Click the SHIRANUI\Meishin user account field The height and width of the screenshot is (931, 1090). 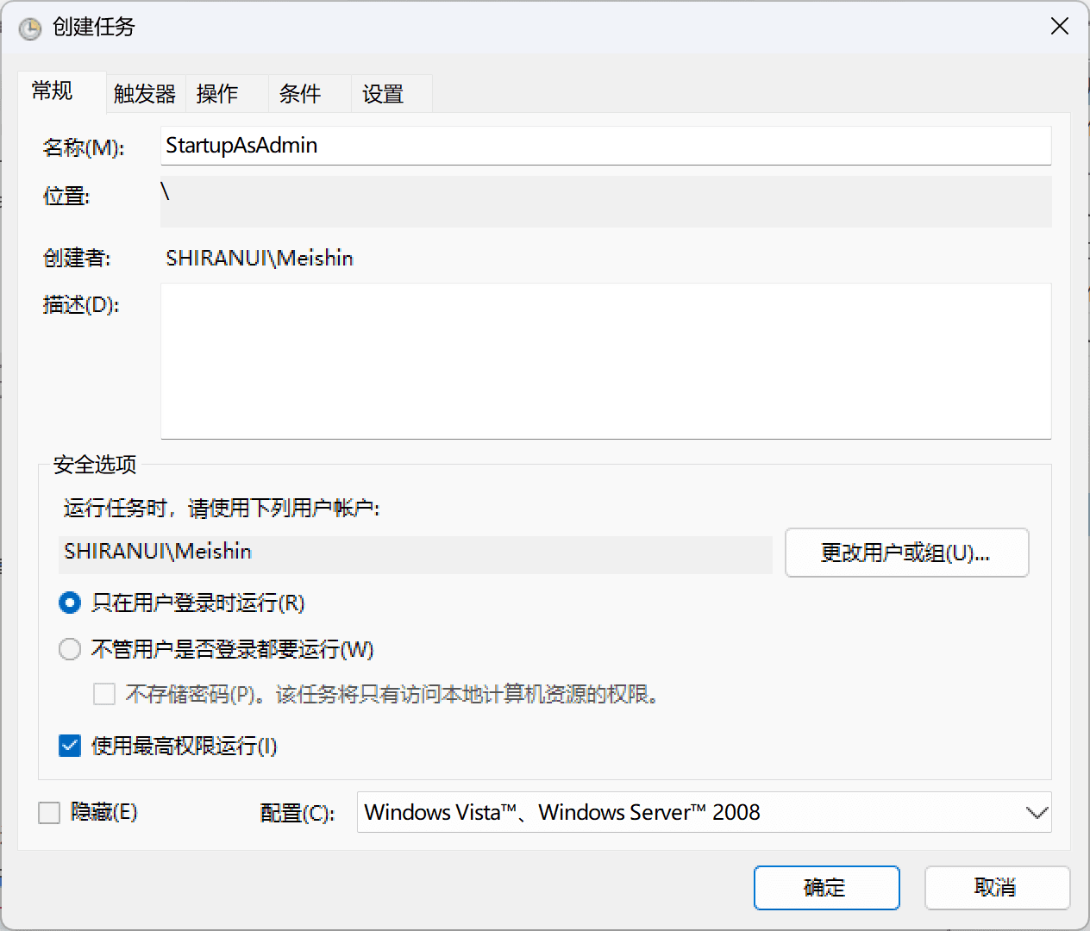click(x=415, y=553)
